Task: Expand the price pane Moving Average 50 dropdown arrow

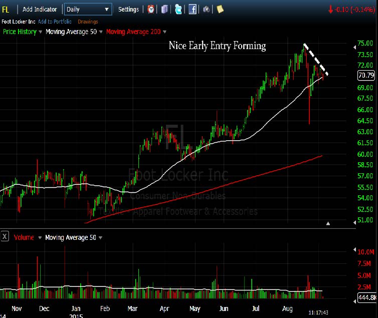Action: click(x=101, y=32)
